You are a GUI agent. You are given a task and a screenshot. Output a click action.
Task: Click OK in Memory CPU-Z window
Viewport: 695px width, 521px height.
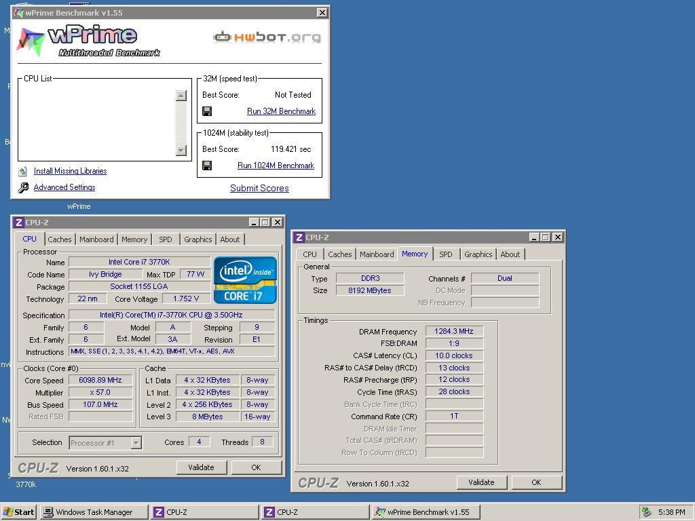point(536,482)
